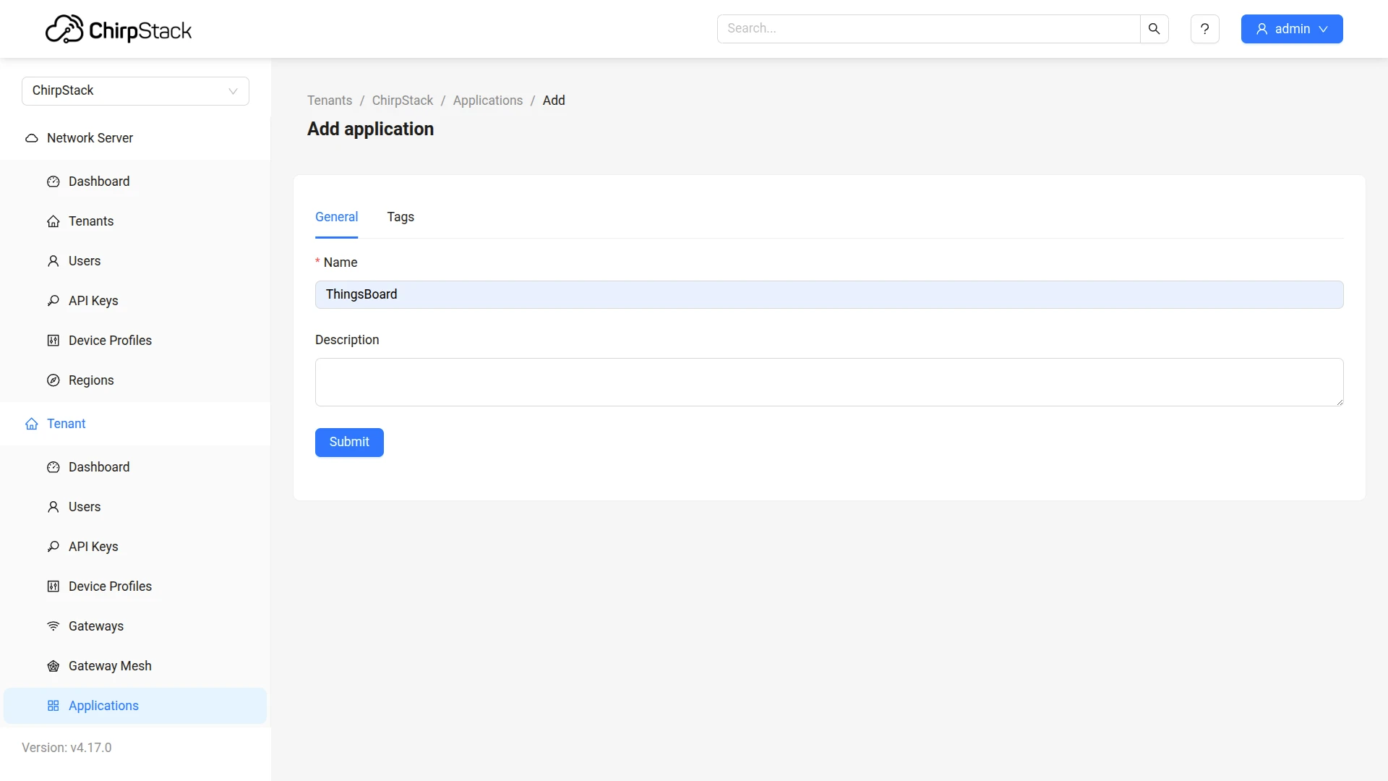The image size is (1388, 781).
Task: Open the admin user dropdown menu
Action: [1292, 29]
